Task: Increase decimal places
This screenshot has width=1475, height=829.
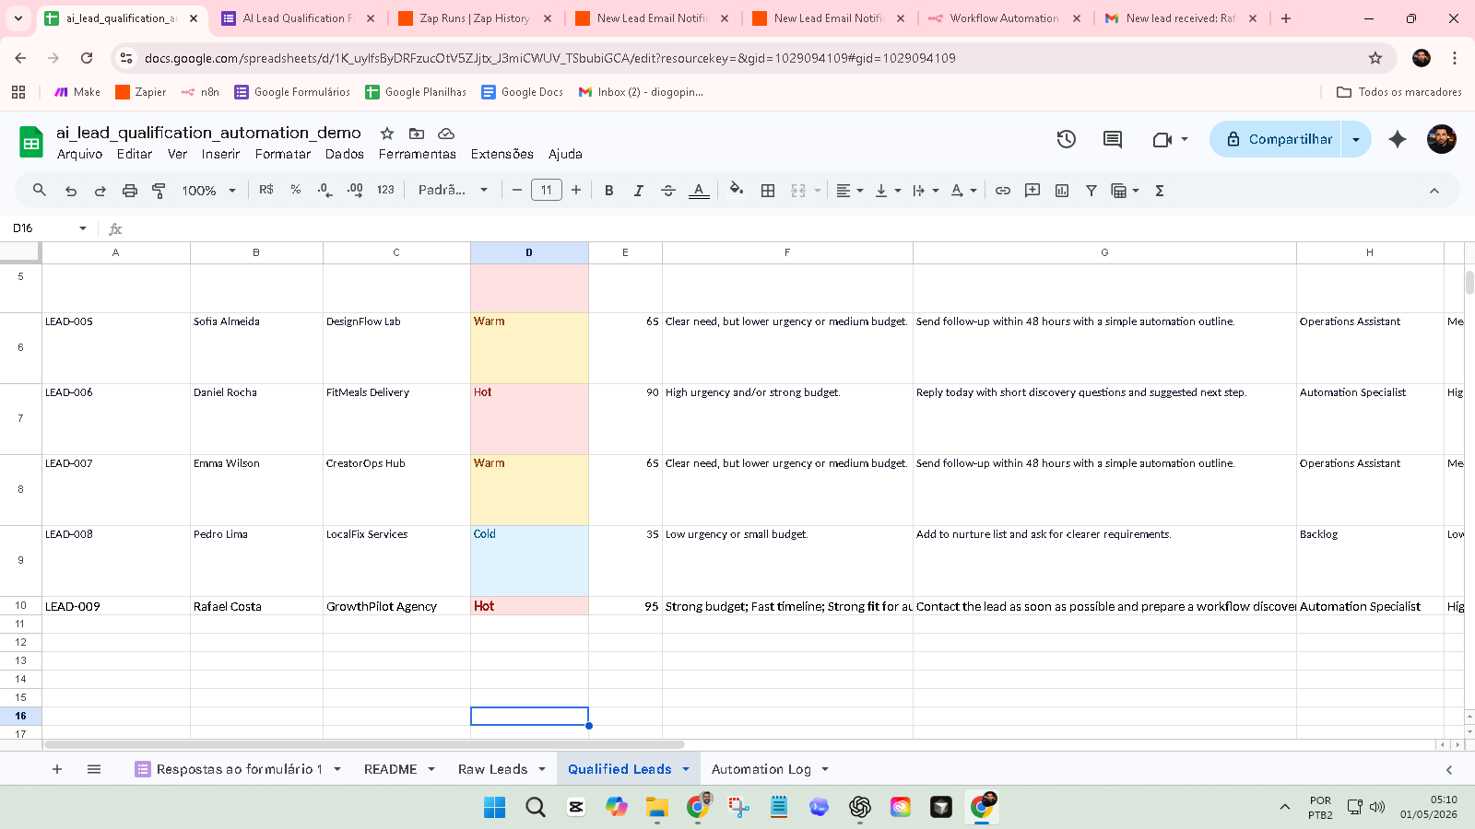Action: tap(355, 191)
